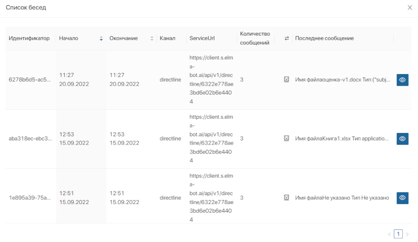418x242 pixels.
Task: Click the Последнее сообщение column header
Action: tap(324, 38)
